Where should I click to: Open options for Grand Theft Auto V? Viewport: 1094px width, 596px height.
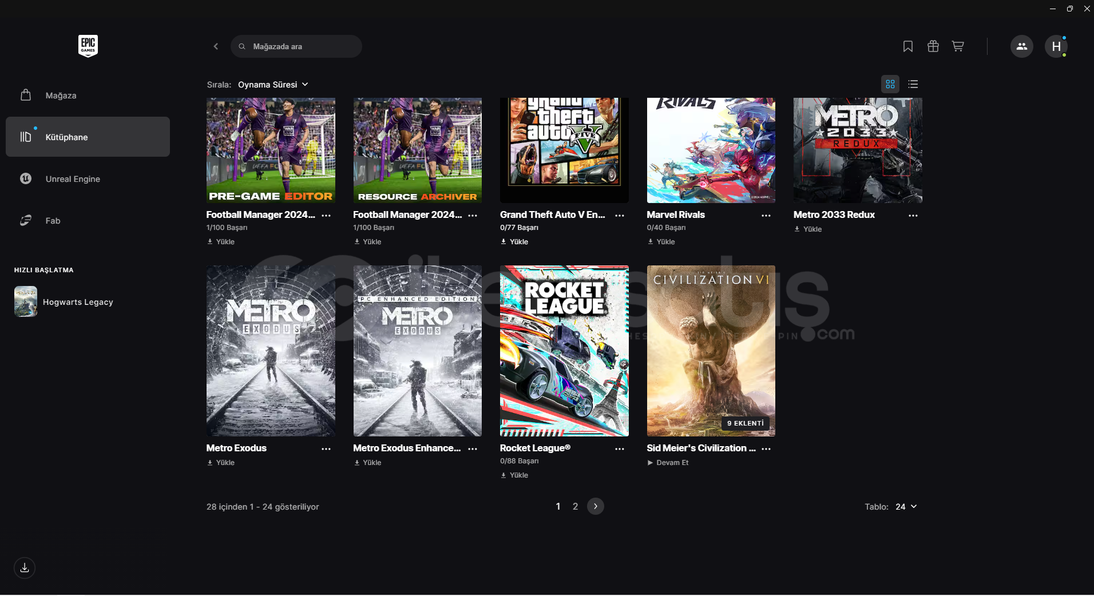[x=620, y=216]
